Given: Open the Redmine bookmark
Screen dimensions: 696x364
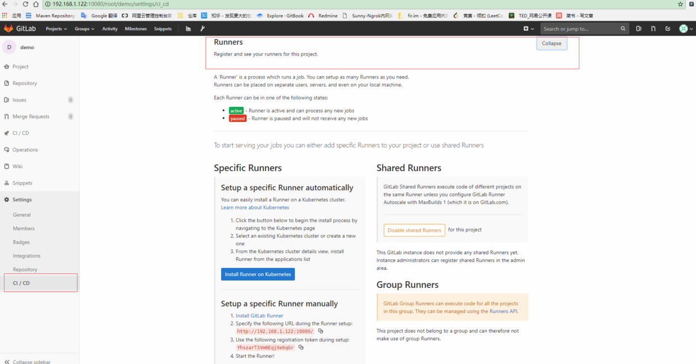Looking at the screenshot, I should pyautogui.click(x=323, y=16).
